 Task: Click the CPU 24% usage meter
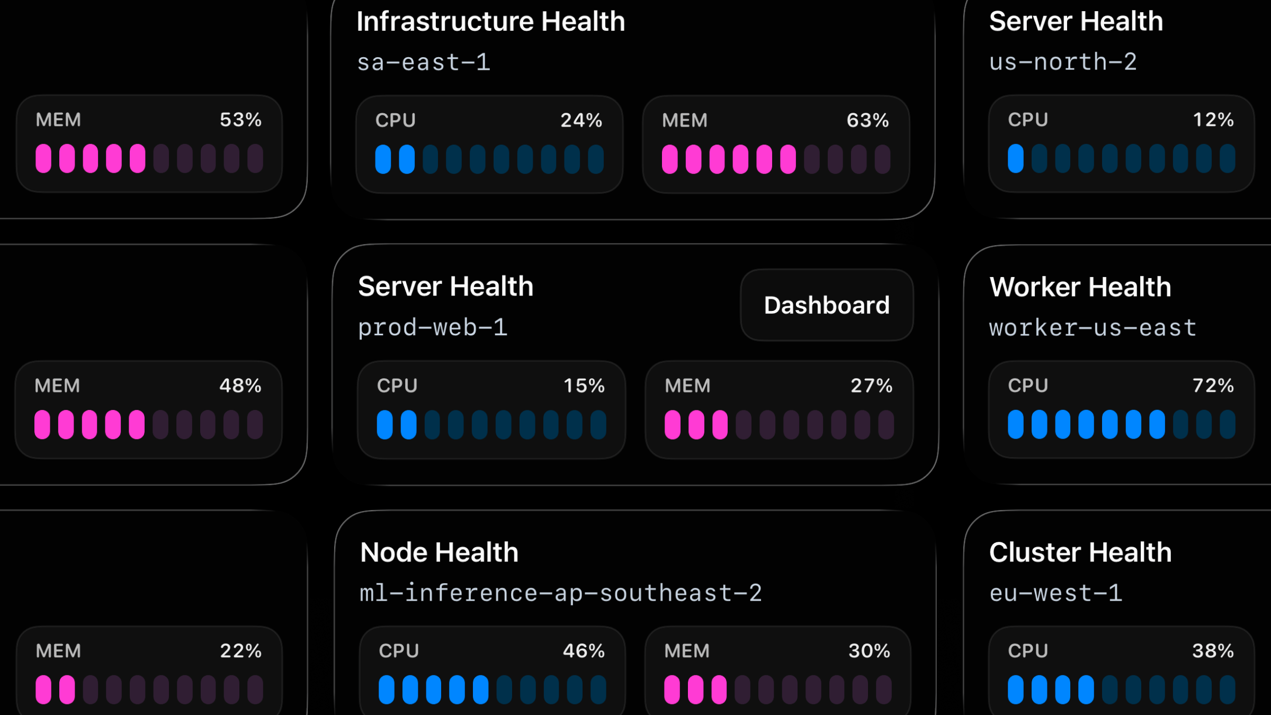489,144
